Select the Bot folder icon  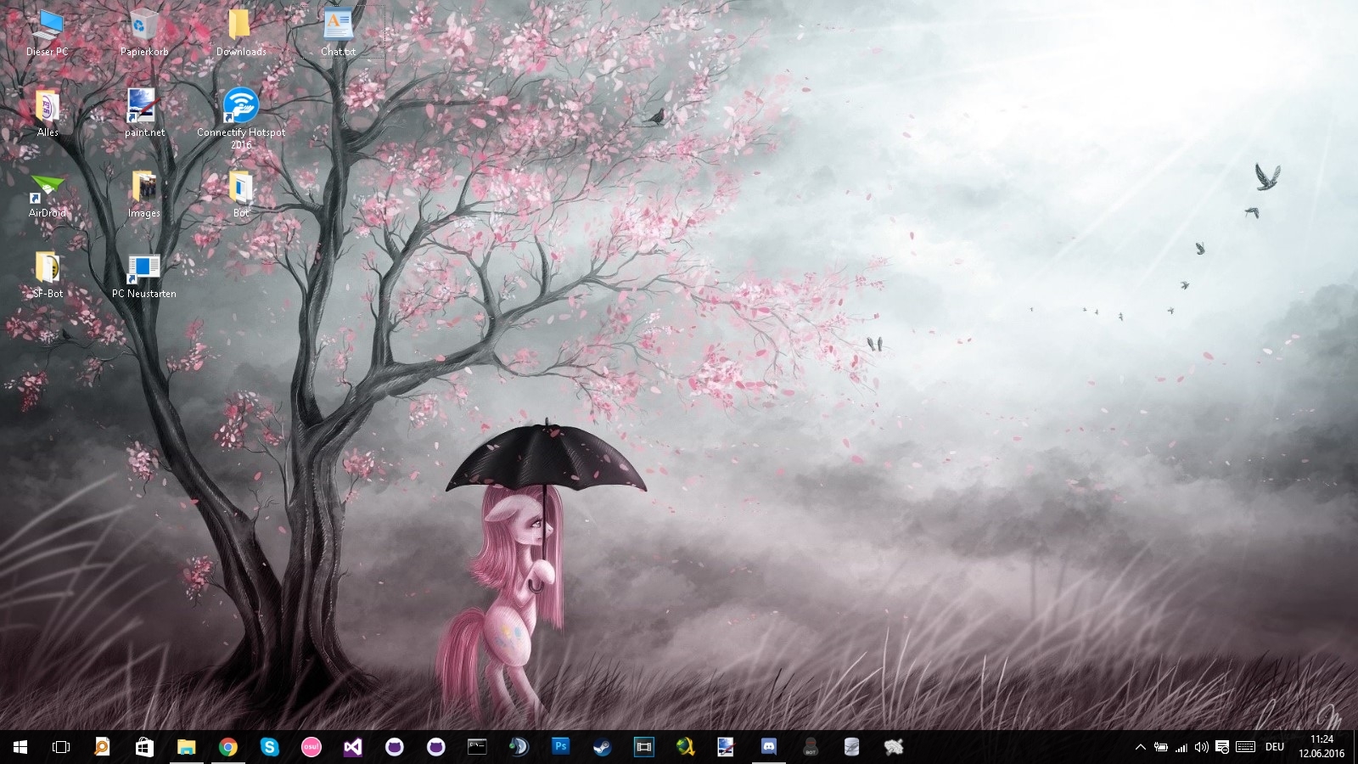(241, 194)
